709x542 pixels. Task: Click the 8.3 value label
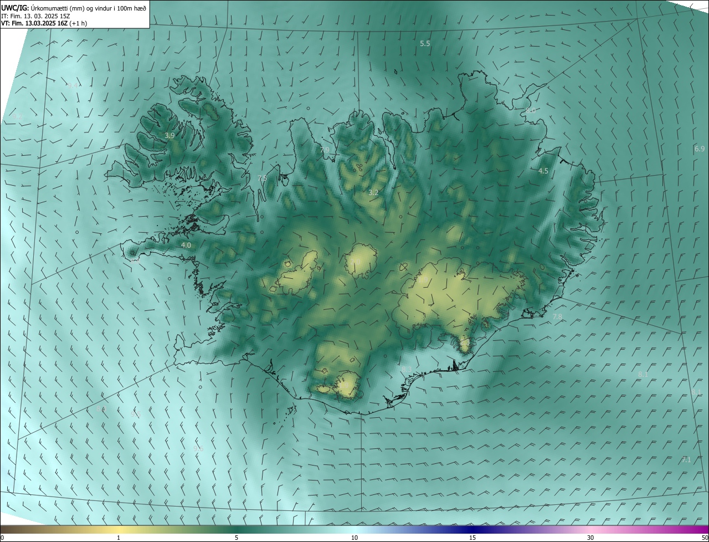pos(407,369)
